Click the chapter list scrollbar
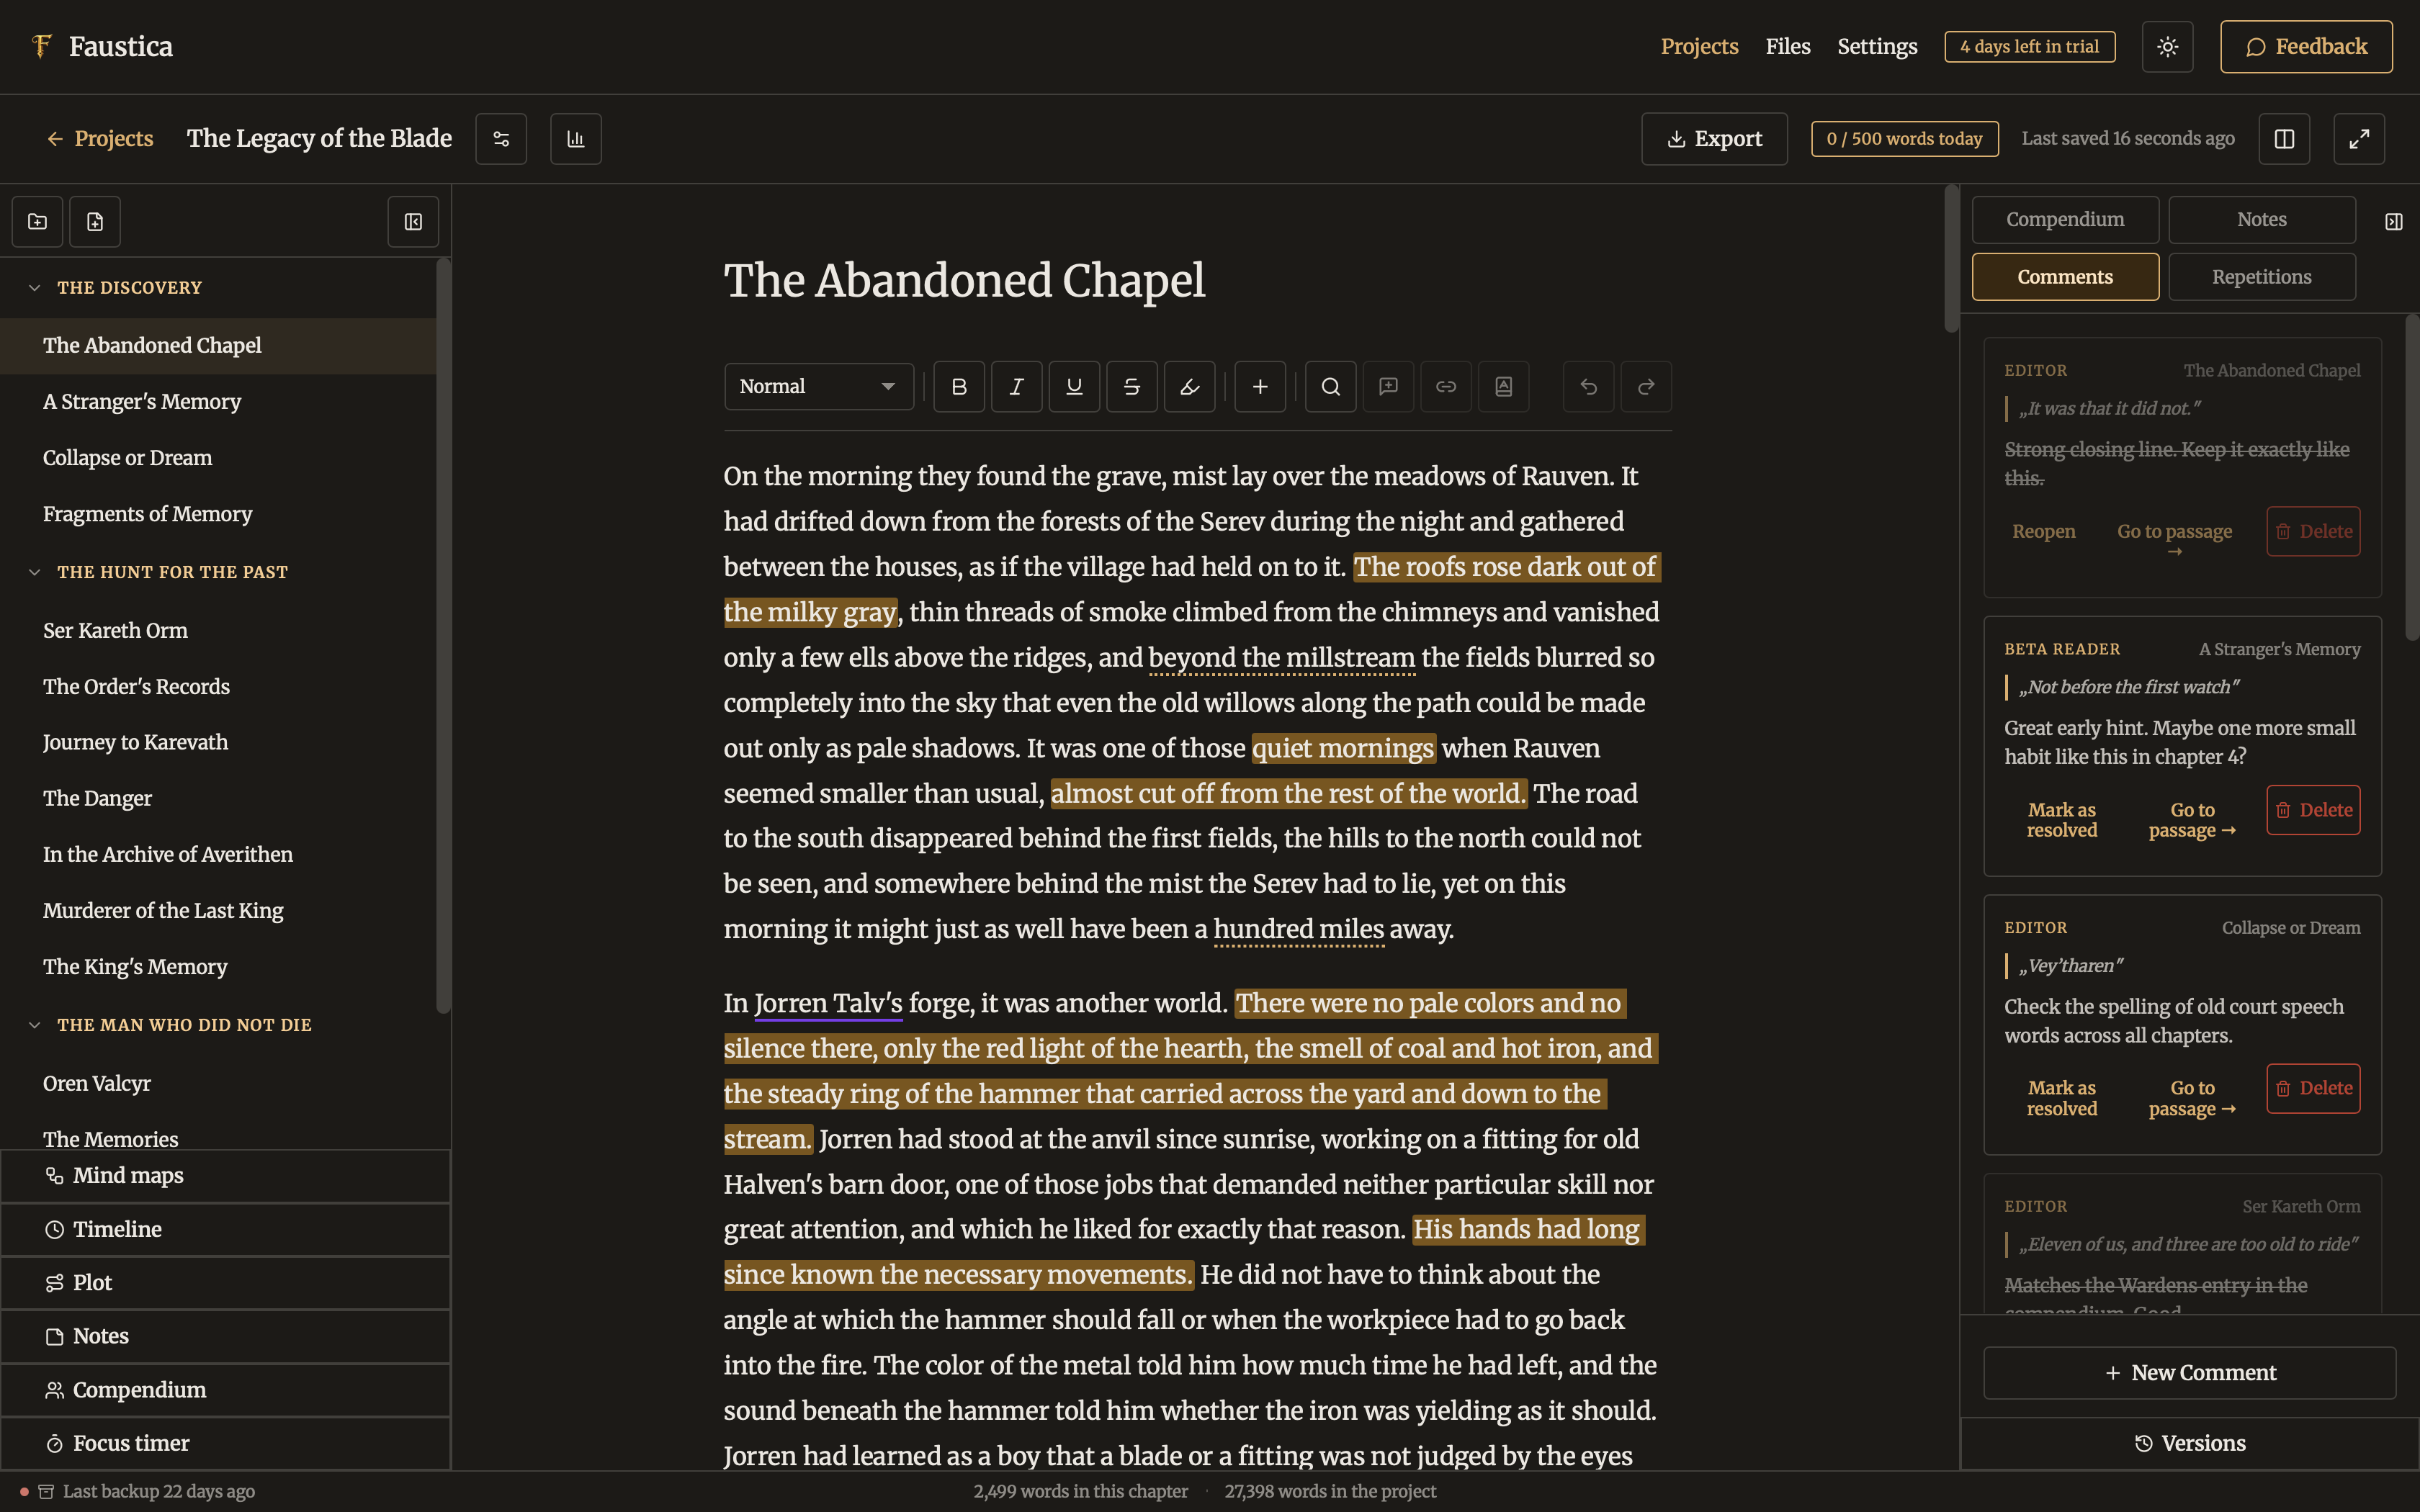Image resolution: width=2420 pixels, height=1512 pixels. click(x=443, y=635)
